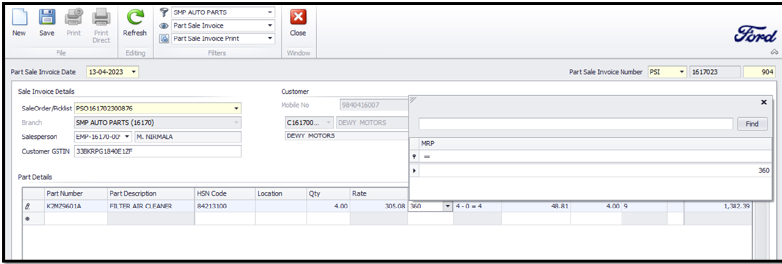Click the new row asterisk indicator
The image size is (782, 264).
(x=27, y=218)
